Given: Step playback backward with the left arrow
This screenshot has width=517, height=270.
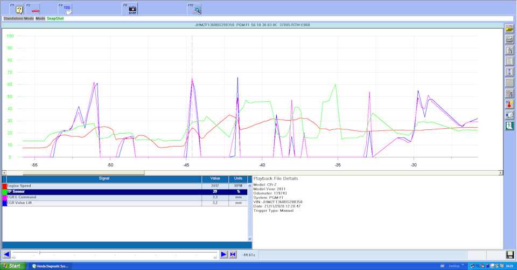Looking at the screenshot, I should 6,254.
